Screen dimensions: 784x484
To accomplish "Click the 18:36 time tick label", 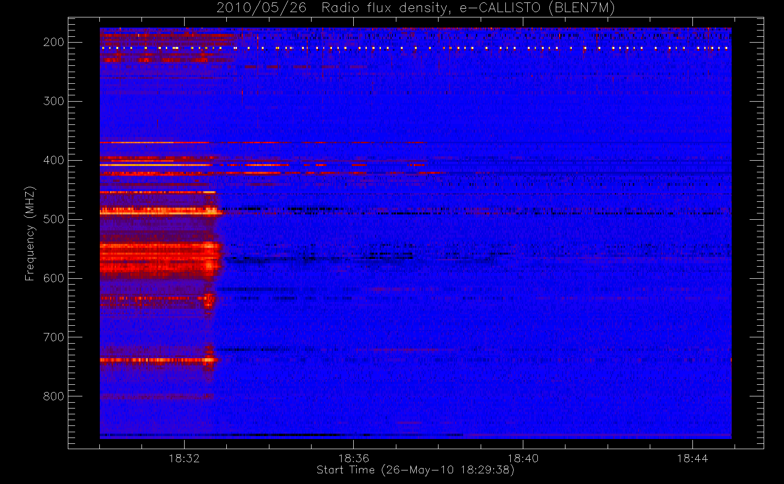I will click(x=354, y=458).
